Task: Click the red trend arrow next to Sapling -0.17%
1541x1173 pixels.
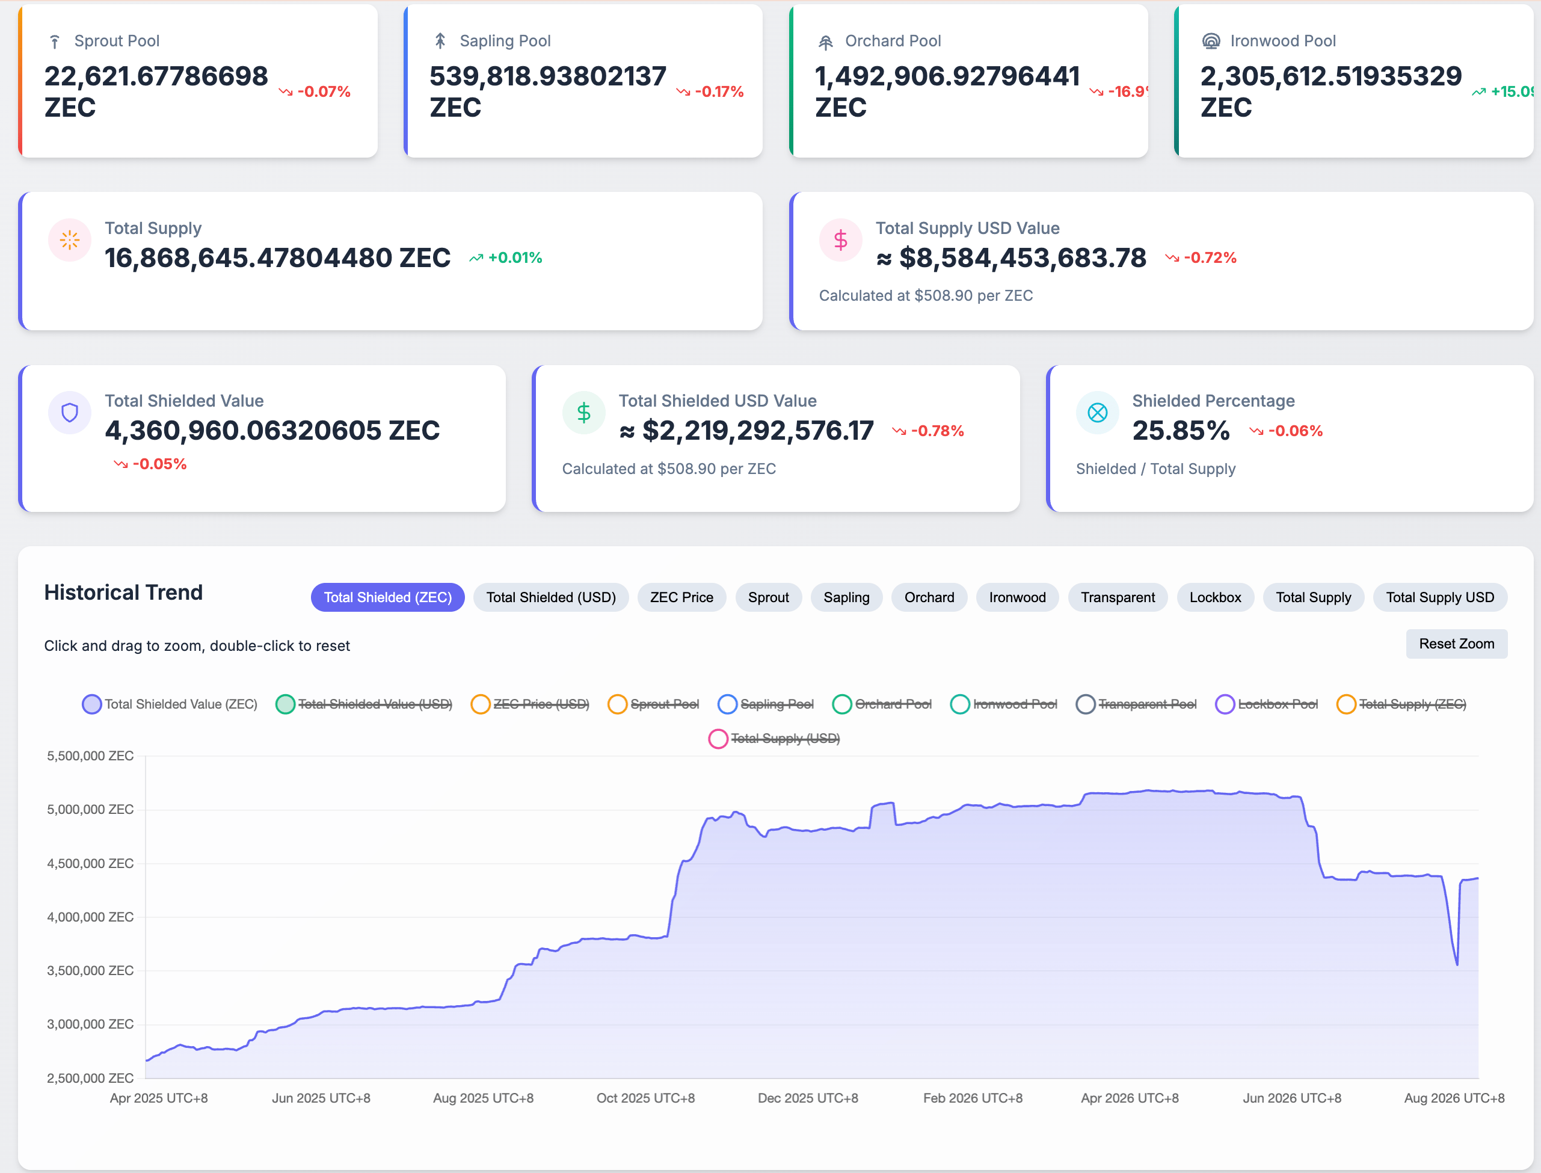Action: (683, 92)
